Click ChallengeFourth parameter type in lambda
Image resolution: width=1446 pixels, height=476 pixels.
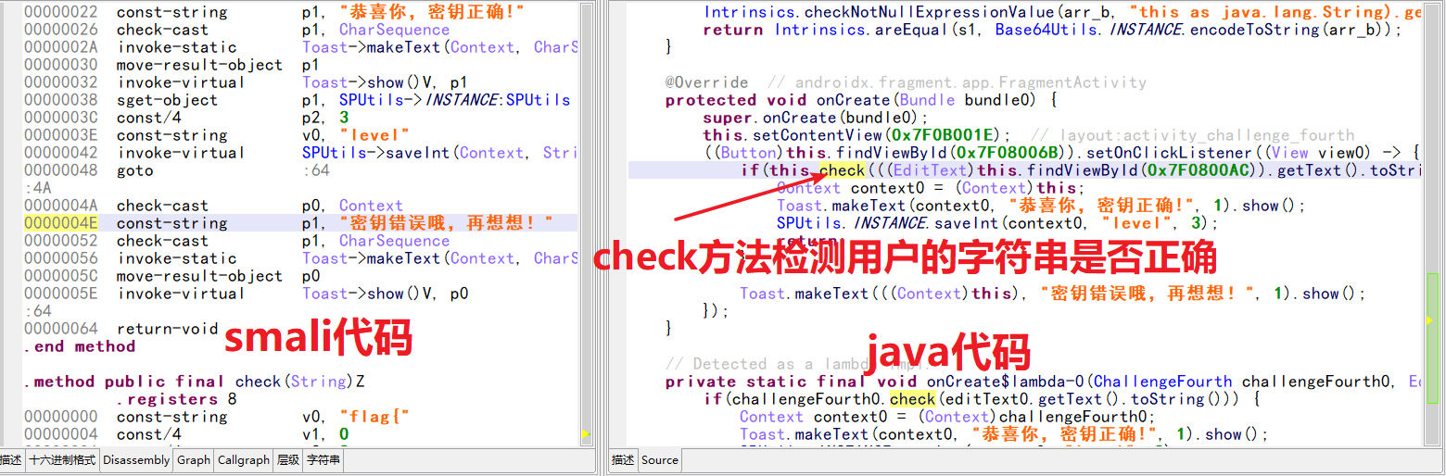point(1163,382)
